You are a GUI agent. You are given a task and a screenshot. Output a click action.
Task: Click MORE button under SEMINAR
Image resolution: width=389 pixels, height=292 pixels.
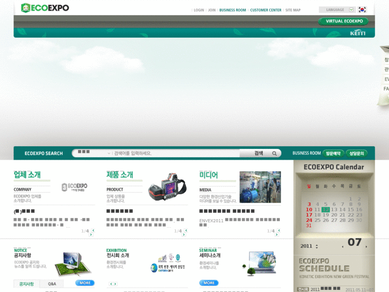click(209, 283)
